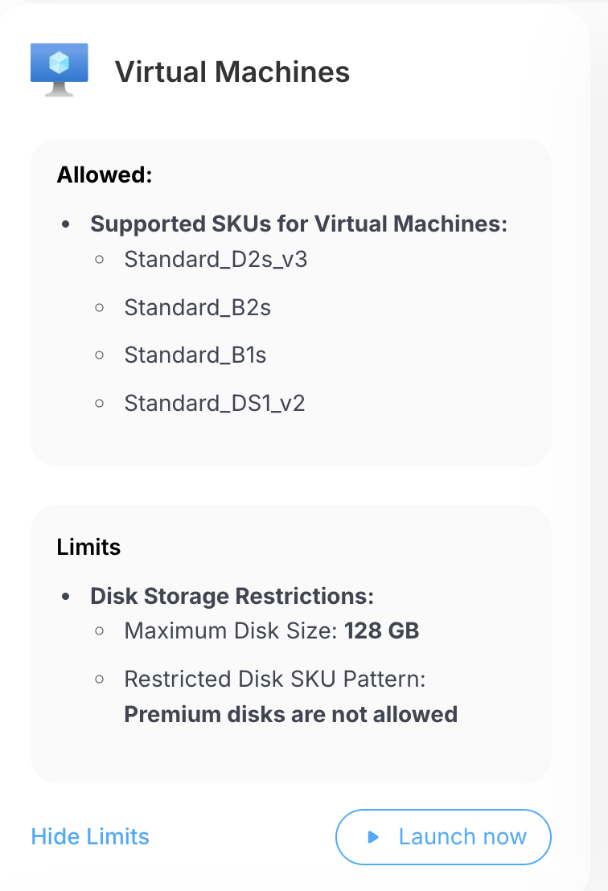Click the bullet beside Supported SKUs

point(67,224)
